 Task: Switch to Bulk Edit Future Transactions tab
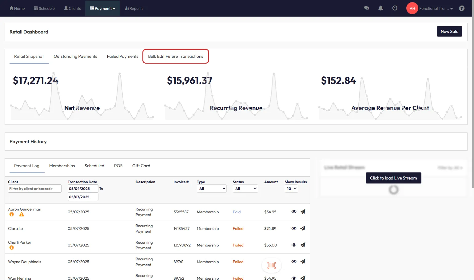coord(176,57)
